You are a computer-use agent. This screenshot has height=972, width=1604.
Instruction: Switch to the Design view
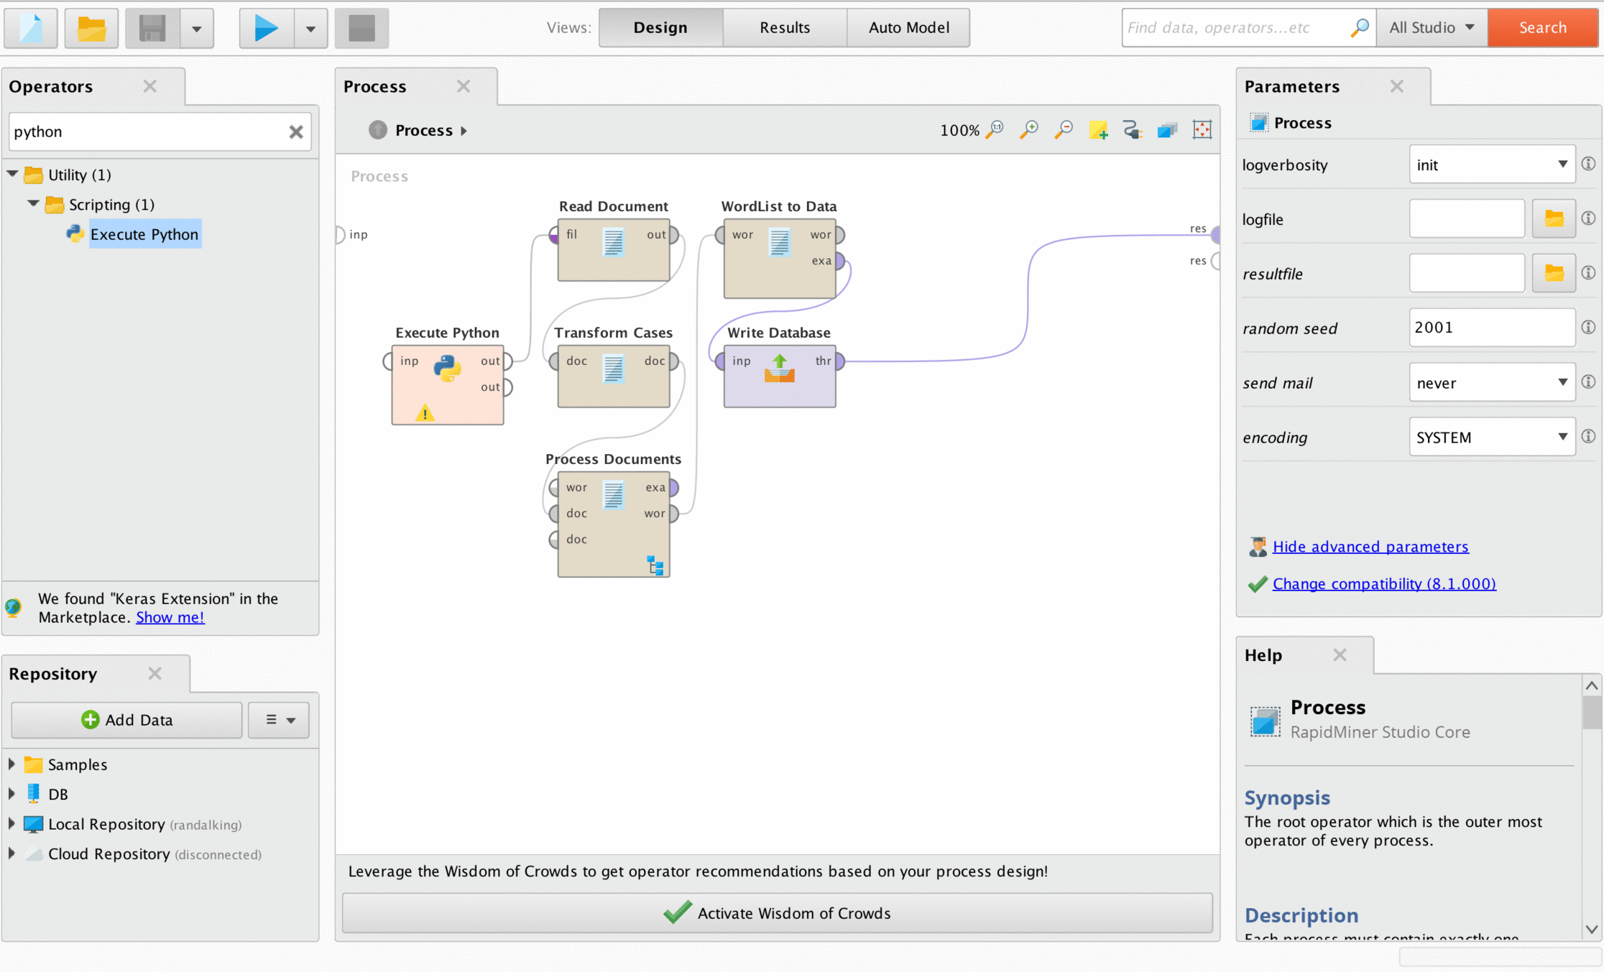[660, 27]
